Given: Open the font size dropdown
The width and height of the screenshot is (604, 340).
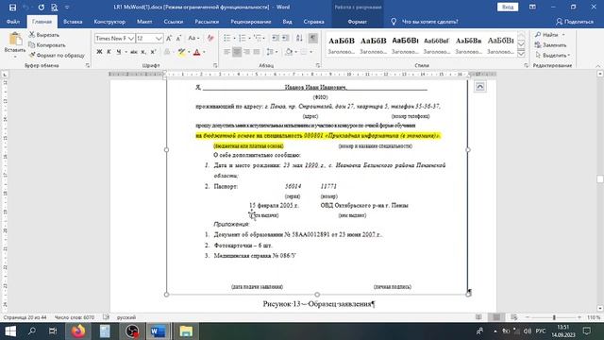Looking at the screenshot, I should [159, 38].
